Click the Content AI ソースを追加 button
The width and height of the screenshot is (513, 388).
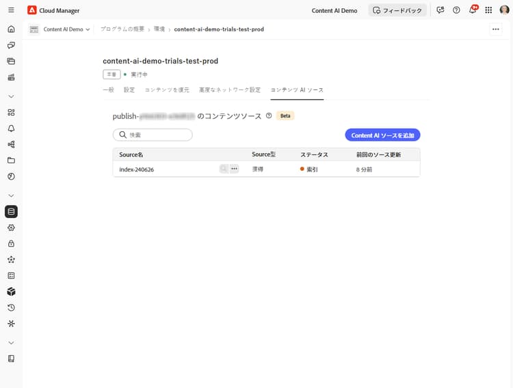coord(382,135)
